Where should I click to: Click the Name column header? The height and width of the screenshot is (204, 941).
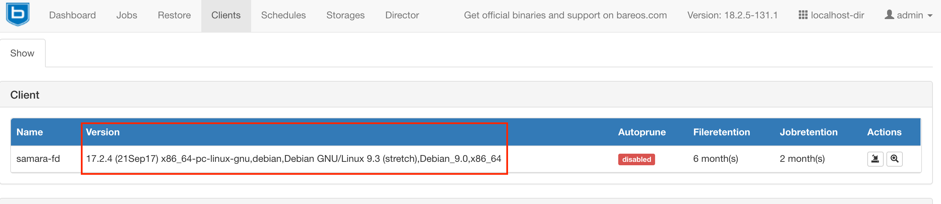point(30,132)
